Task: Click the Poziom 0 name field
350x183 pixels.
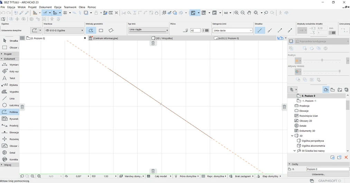Action: click(328, 169)
